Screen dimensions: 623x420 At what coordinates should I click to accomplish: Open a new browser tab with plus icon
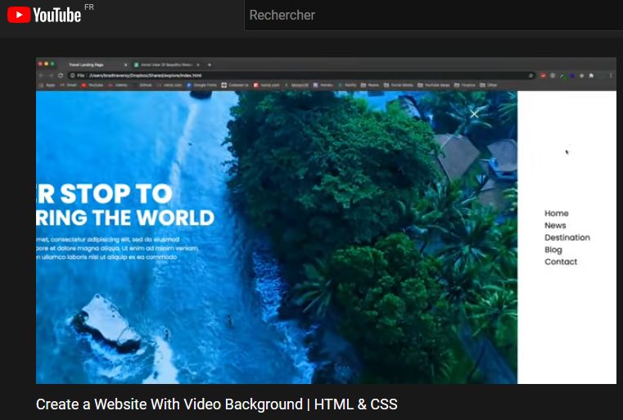210,65
